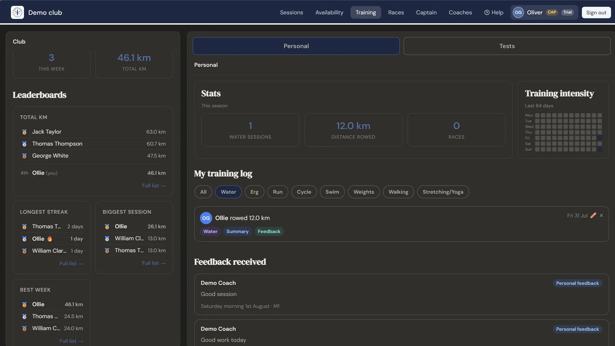
Task: Click the medal icon beside Thomas Thompson
Action: tap(24, 144)
